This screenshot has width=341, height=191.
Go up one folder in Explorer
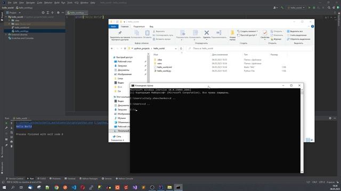pos(125,48)
